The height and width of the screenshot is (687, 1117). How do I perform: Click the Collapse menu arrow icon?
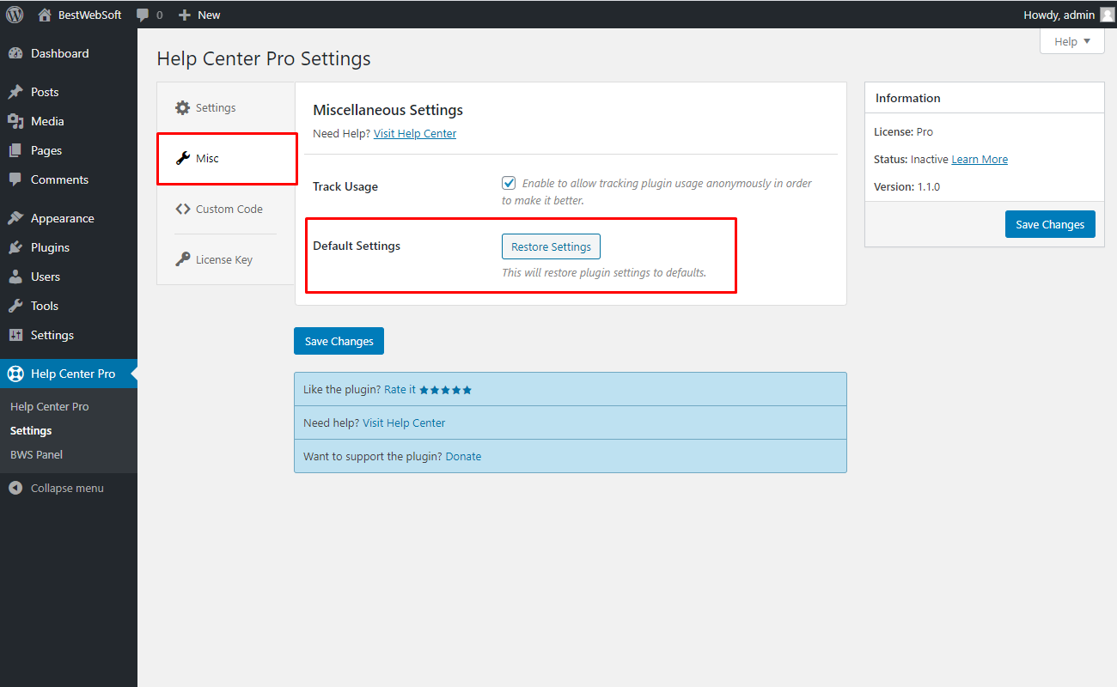[15, 488]
